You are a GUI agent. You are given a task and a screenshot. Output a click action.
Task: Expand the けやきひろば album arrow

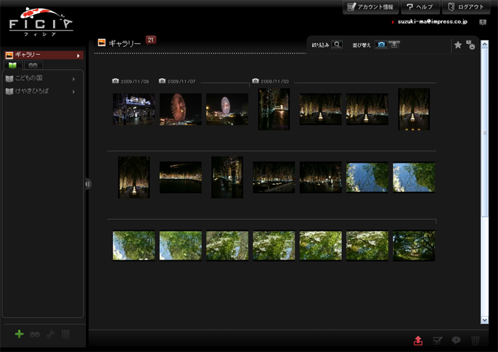point(73,92)
